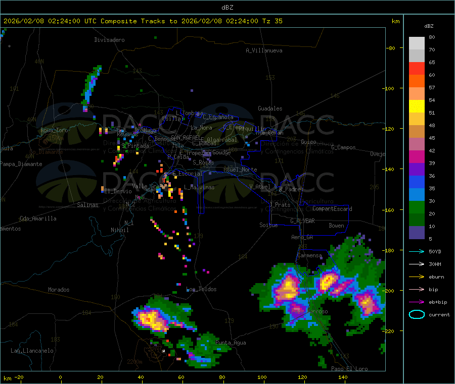
Task: Click the 'Guadales' map label
Action: click(270, 108)
